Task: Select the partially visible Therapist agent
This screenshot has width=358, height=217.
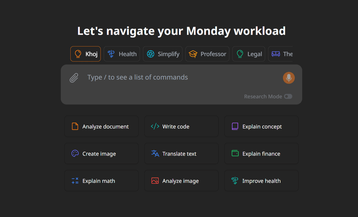Action: coord(280,54)
